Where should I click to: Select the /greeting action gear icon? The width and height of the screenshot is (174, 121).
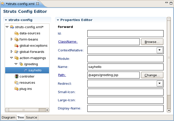(21, 64)
